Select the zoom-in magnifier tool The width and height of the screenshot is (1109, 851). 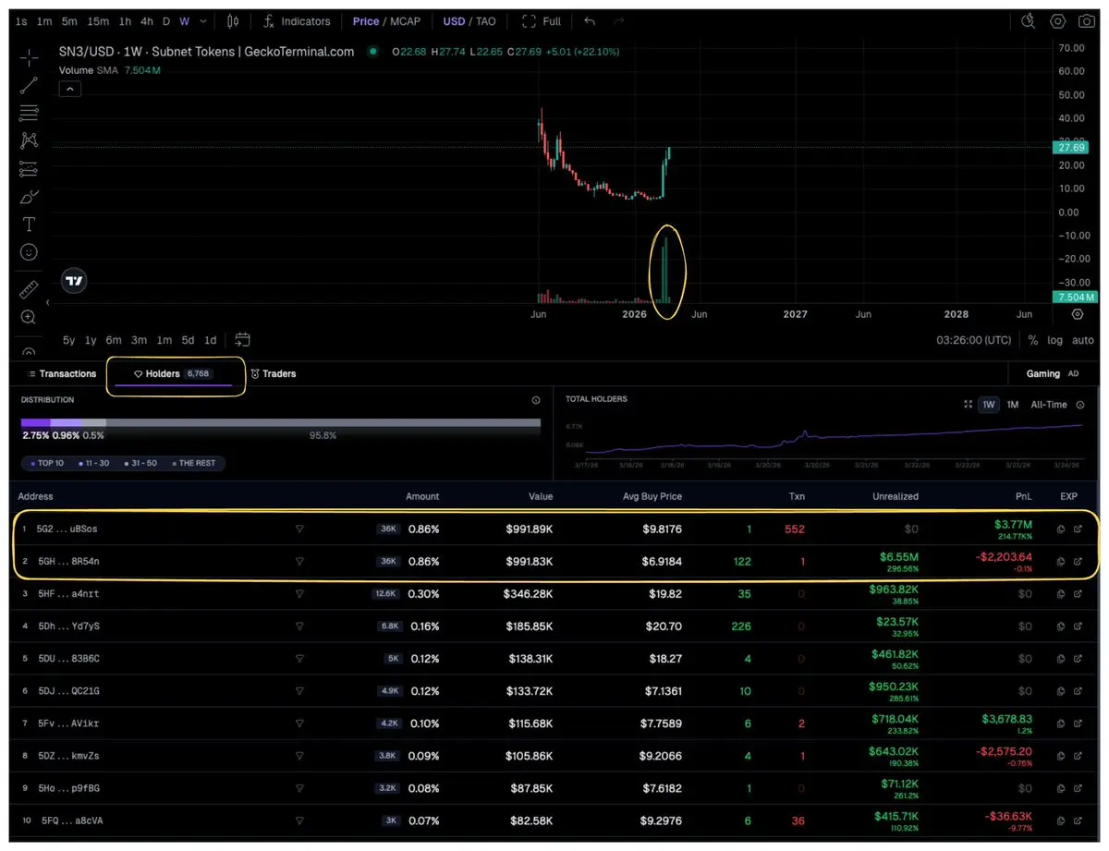coord(29,317)
